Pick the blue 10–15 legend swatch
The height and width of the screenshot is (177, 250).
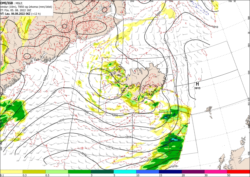coord(148,172)
